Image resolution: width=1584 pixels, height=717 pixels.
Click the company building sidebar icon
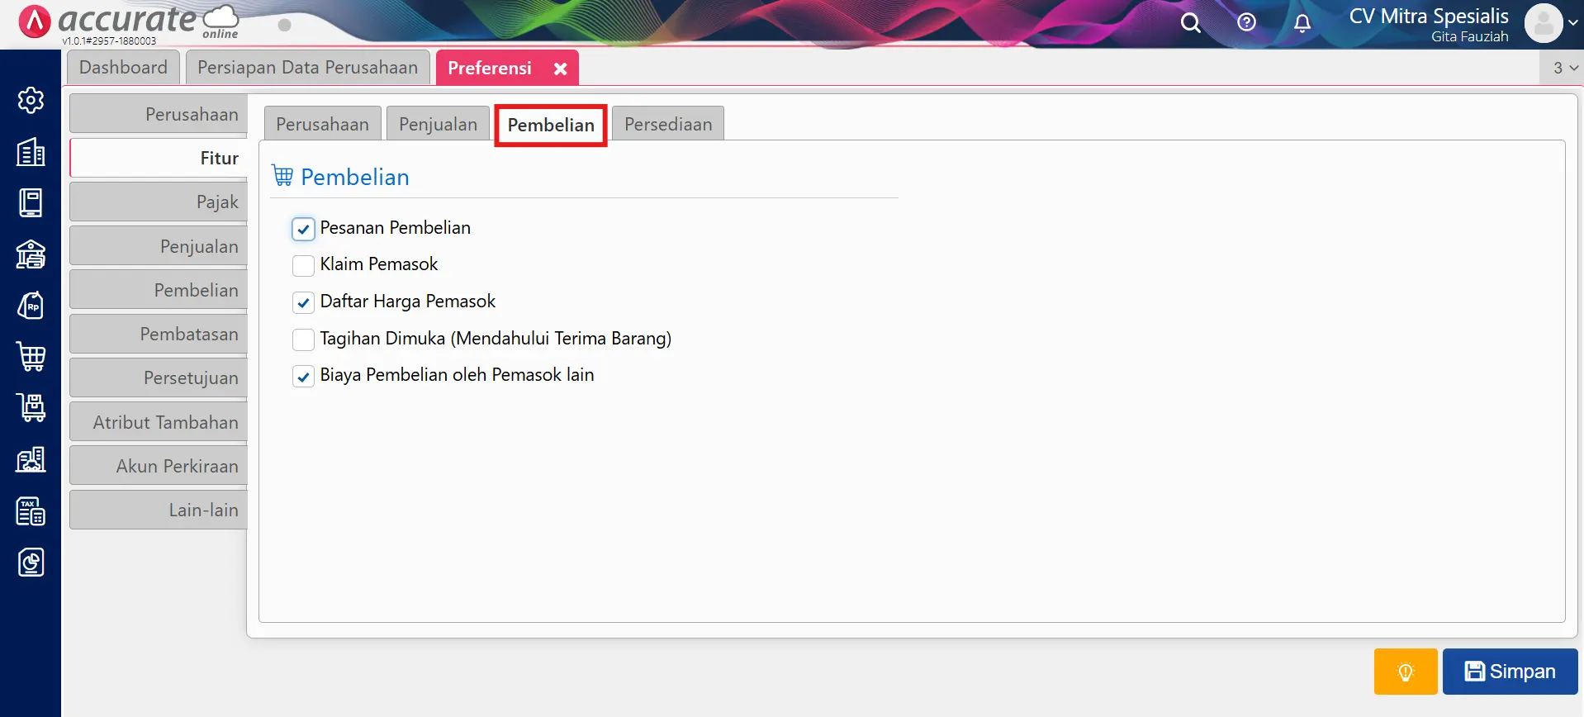point(31,152)
